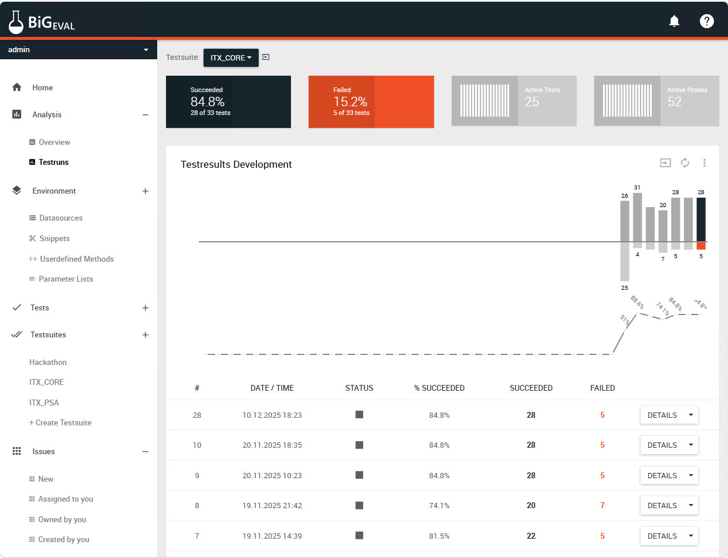Screen dimensions: 728x558
Task: Expand the Environment section
Action: (145, 191)
